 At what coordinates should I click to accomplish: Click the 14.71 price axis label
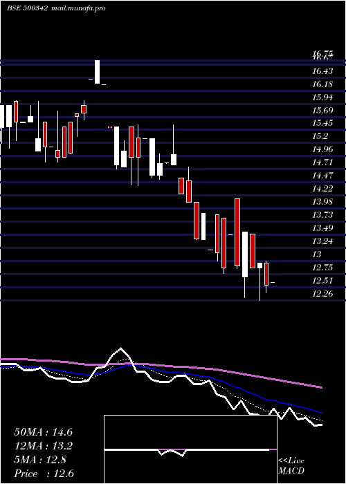pos(322,162)
